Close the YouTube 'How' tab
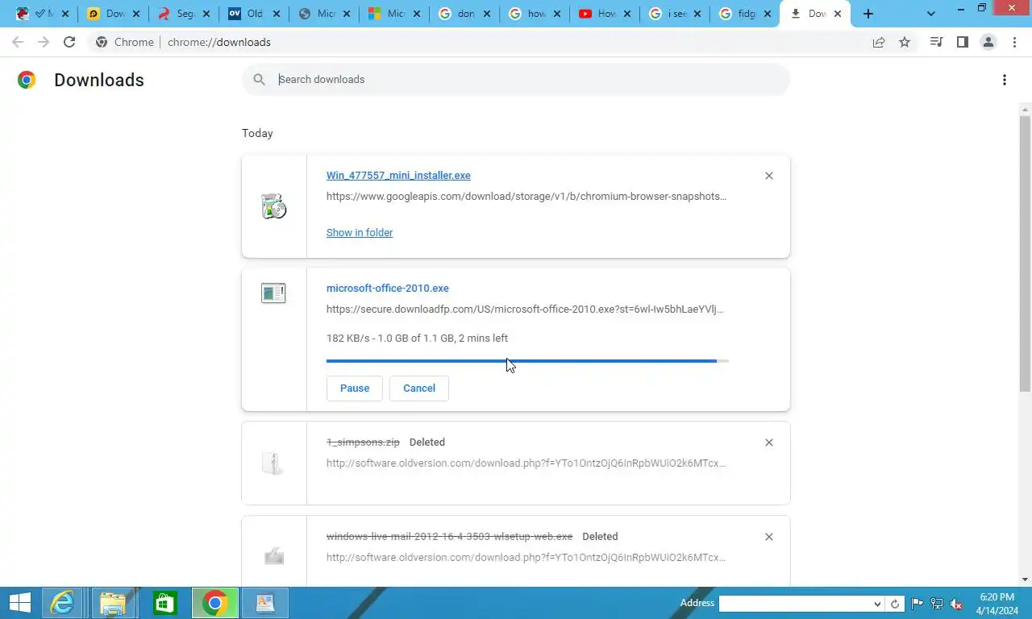The width and height of the screenshot is (1032, 619). 628,14
